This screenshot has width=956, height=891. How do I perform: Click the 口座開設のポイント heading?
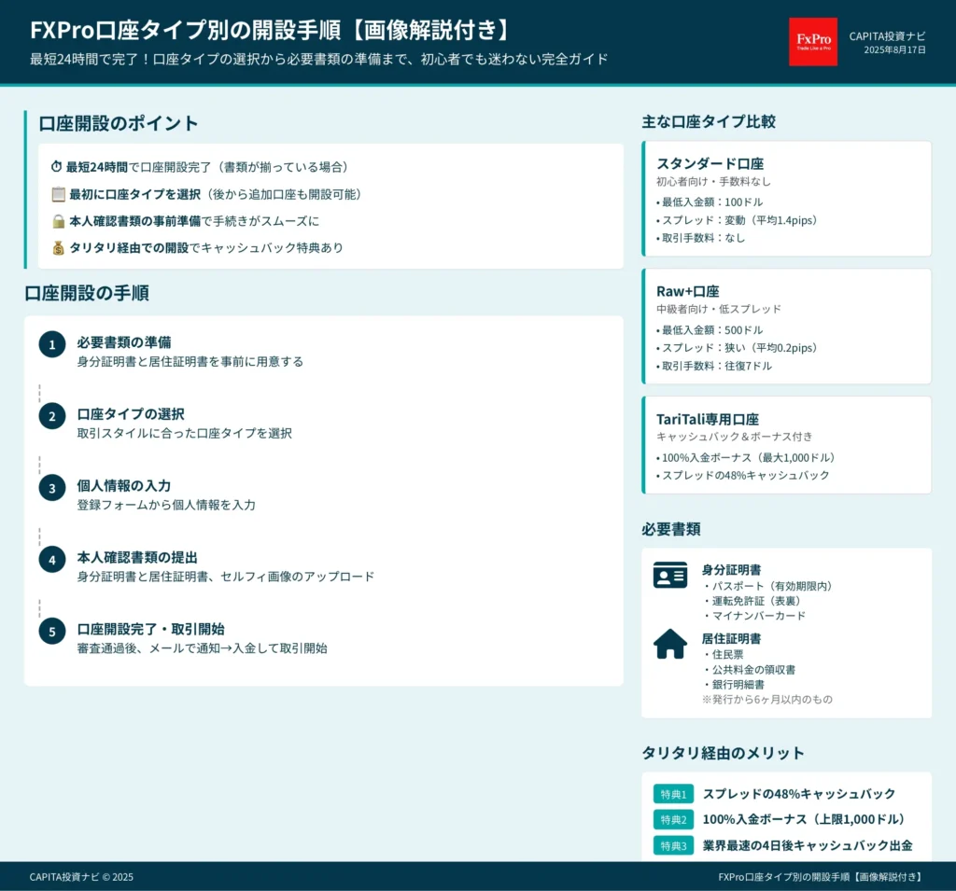click(x=119, y=123)
